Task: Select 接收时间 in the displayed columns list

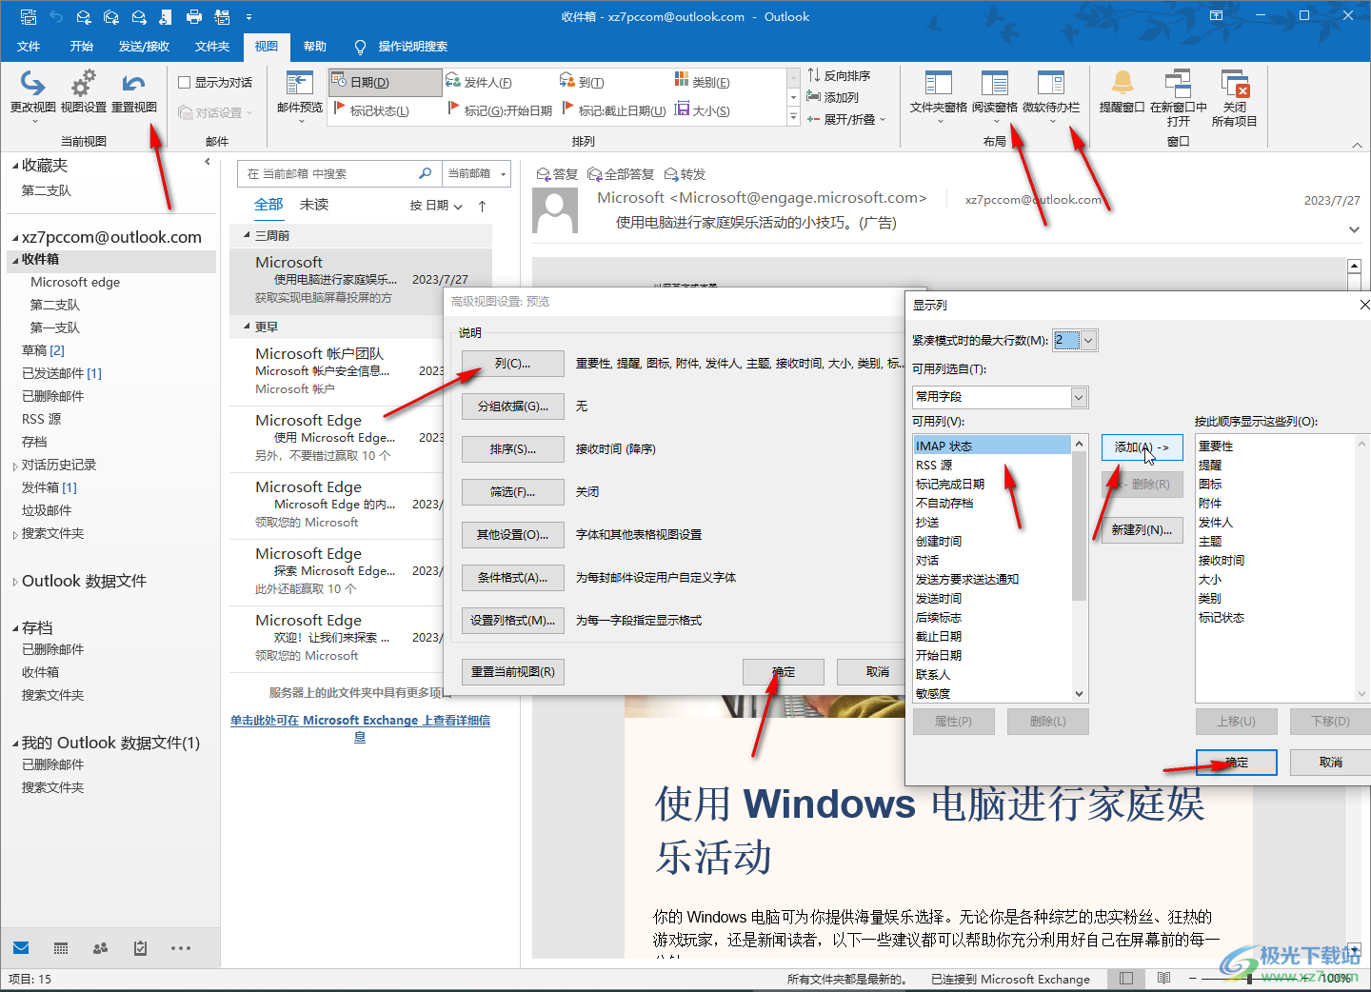Action: click(x=1222, y=560)
